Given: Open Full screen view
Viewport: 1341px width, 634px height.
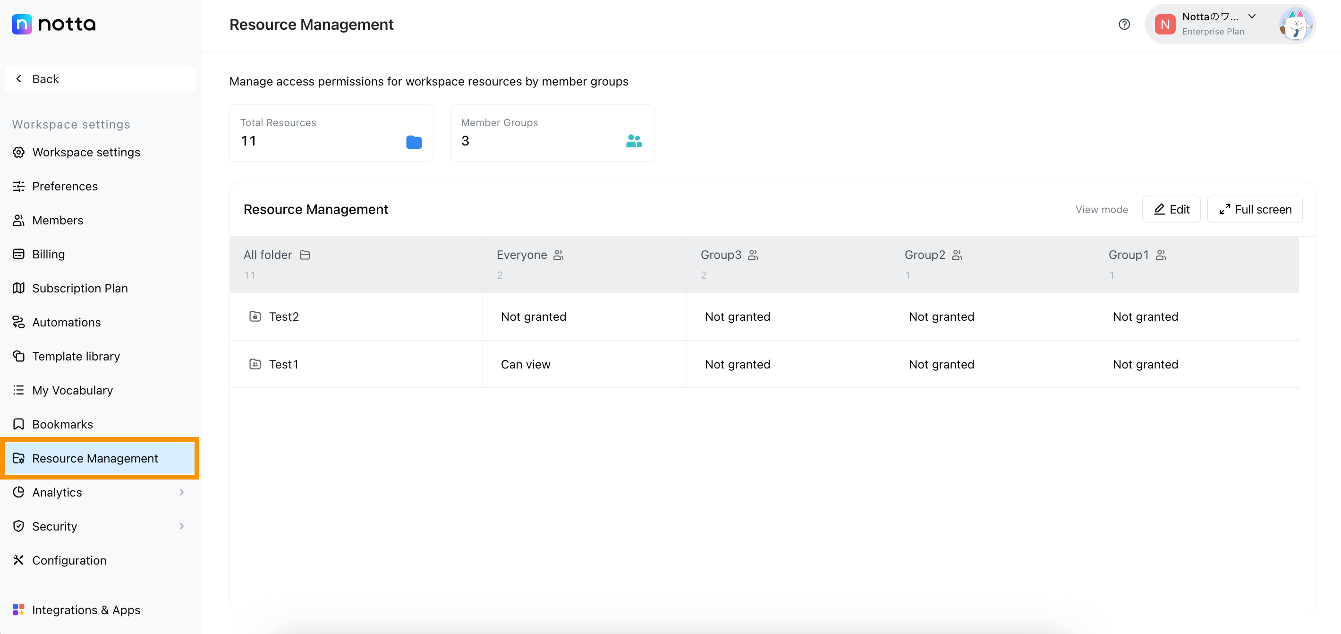Looking at the screenshot, I should (1254, 209).
